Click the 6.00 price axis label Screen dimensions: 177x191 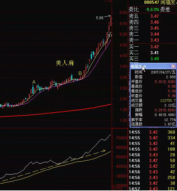click(x=123, y=13)
